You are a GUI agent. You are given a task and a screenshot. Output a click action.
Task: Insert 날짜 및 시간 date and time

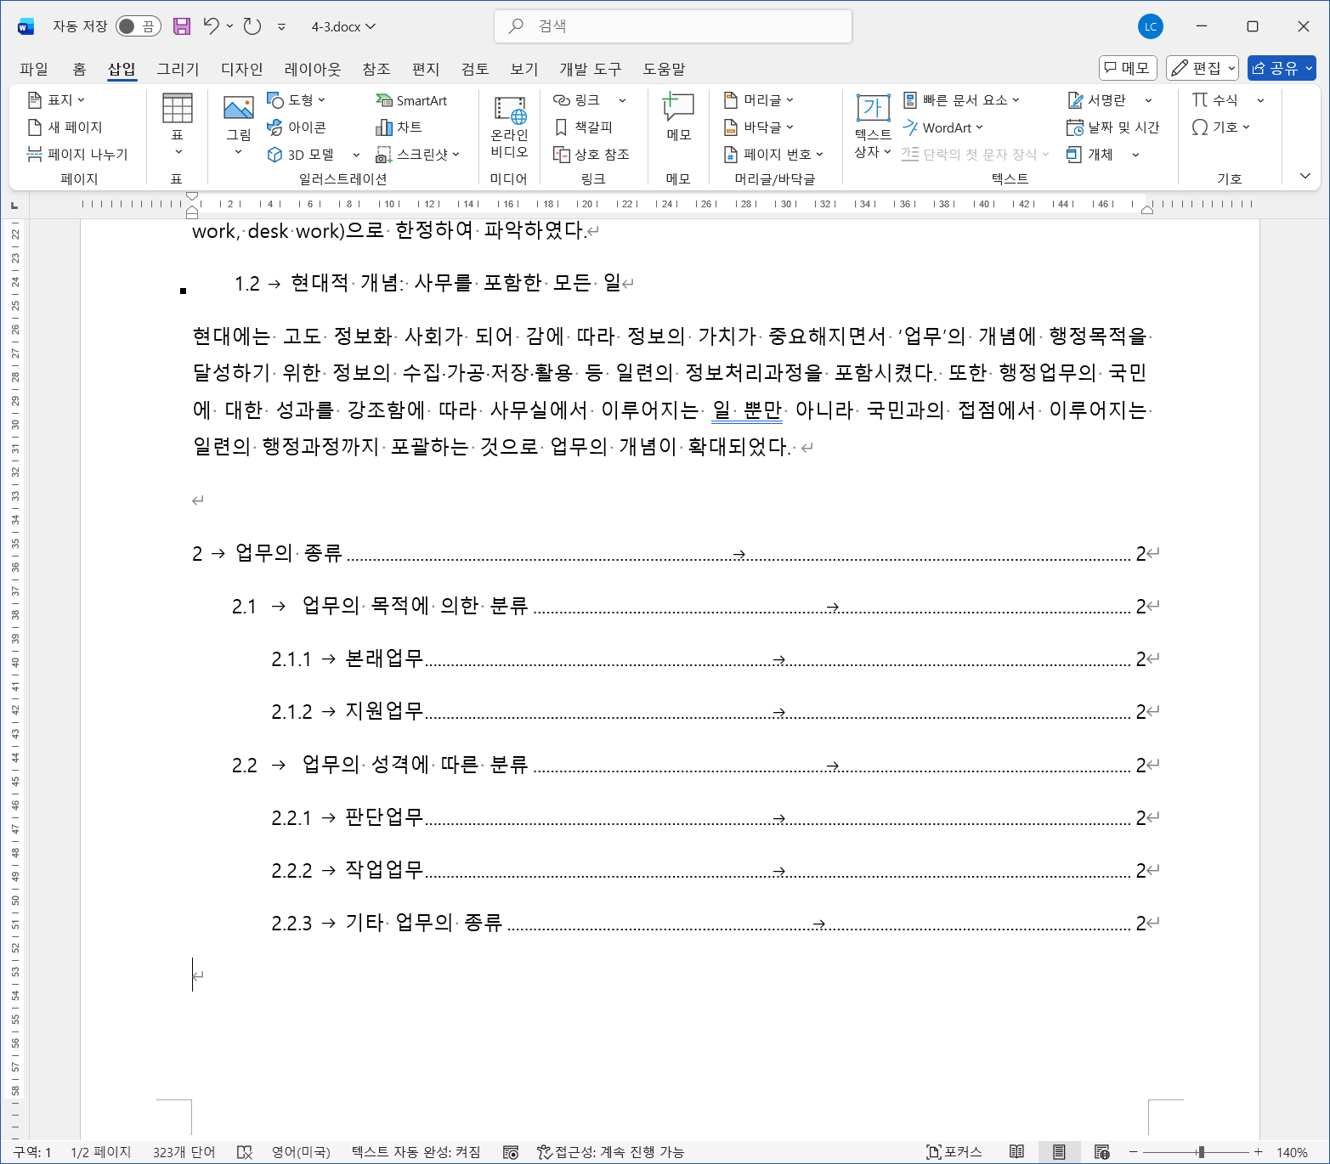(1113, 127)
